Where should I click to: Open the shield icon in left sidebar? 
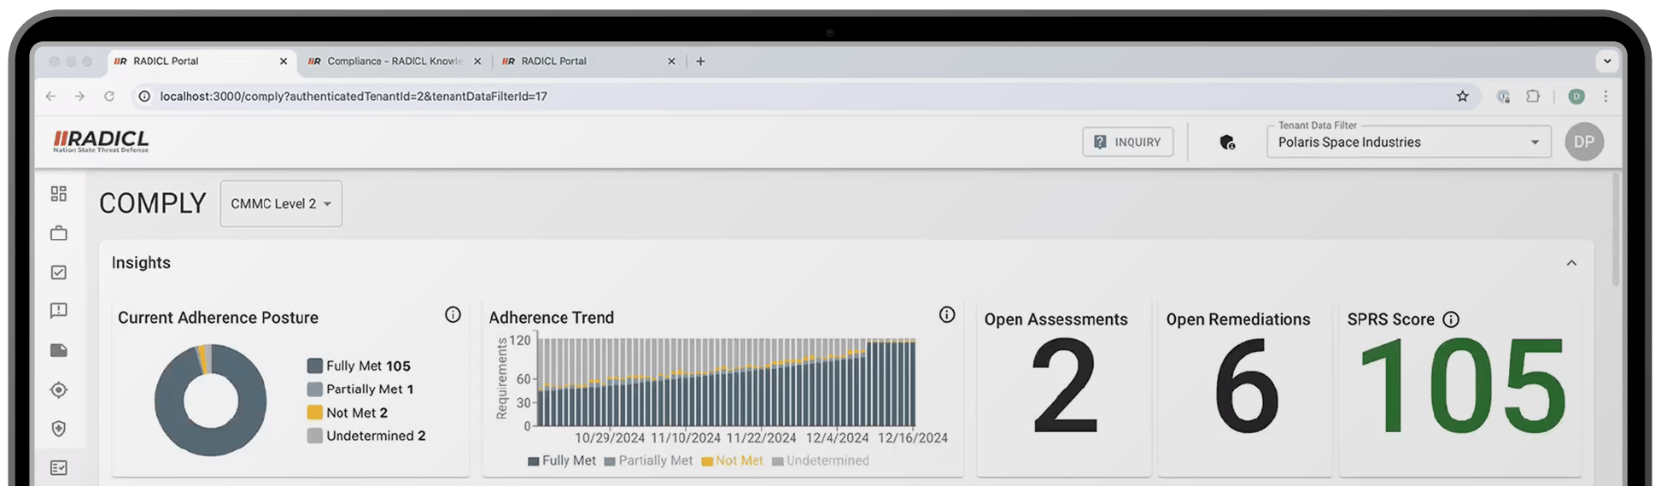tap(58, 429)
